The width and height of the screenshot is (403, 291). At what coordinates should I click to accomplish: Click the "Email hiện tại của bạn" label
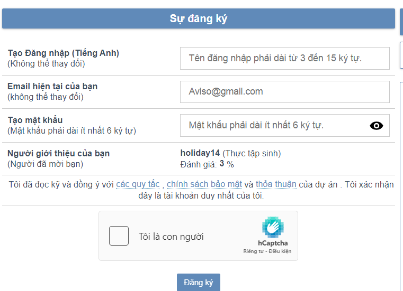52,86
